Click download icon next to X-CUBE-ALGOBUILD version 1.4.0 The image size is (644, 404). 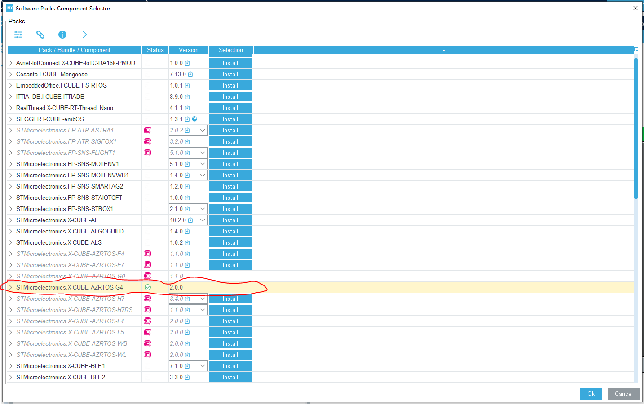(187, 232)
